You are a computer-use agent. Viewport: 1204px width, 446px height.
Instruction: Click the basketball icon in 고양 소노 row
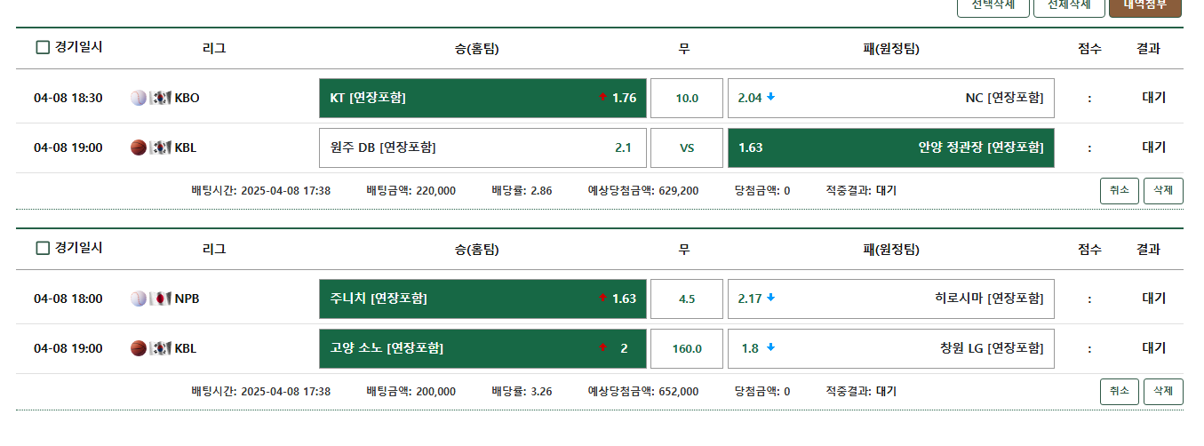(138, 348)
